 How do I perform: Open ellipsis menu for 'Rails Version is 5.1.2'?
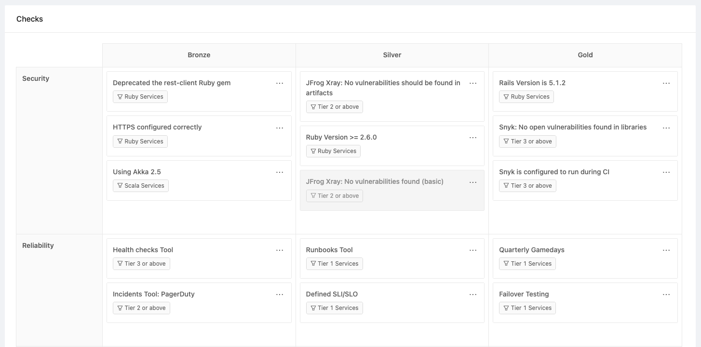click(x=666, y=83)
